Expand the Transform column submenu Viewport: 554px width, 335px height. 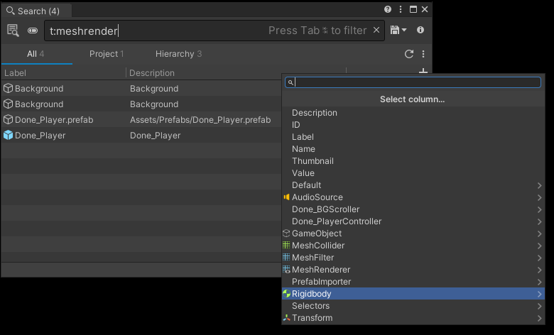click(539, 318)
